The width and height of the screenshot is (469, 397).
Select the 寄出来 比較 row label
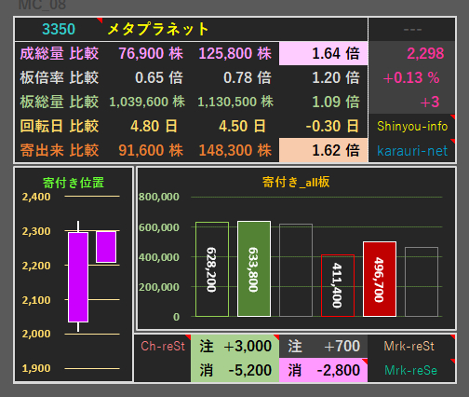pyautogui.click(x=60, y=150)
